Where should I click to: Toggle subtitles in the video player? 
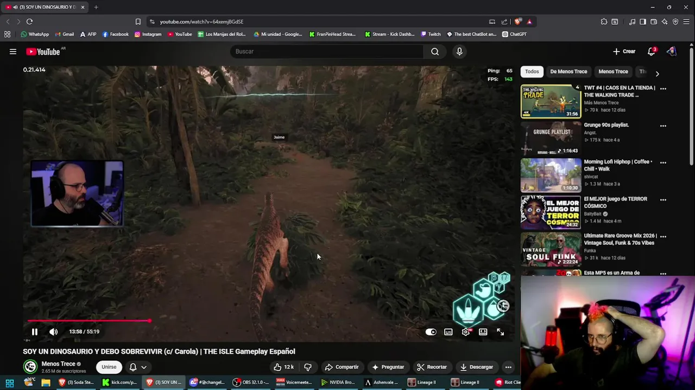click(448, 332)
